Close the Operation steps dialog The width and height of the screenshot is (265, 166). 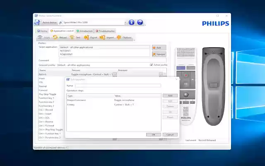[176, 79]
